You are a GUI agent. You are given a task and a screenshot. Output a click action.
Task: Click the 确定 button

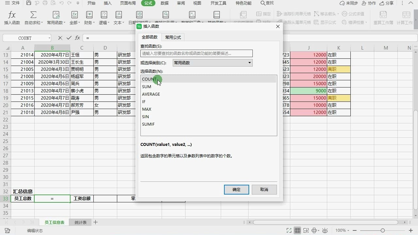click(x=236, y=189)
